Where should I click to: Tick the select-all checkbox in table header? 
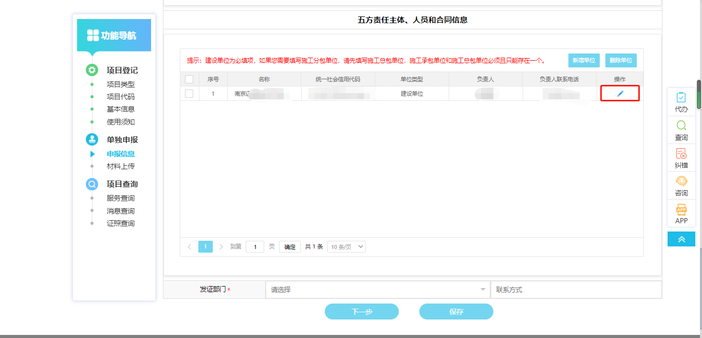tap(189, 79)
